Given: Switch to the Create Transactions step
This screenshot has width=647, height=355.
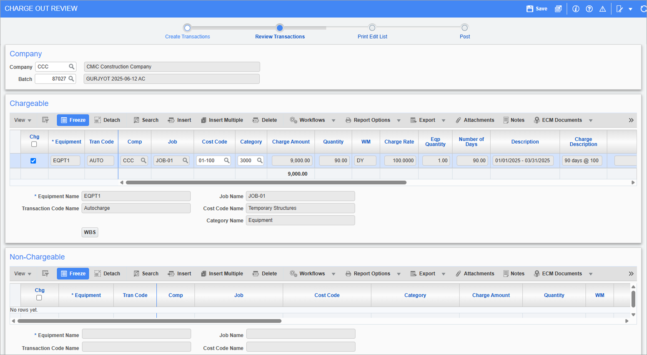Looking at the screenshot, I should pos(187,28).
